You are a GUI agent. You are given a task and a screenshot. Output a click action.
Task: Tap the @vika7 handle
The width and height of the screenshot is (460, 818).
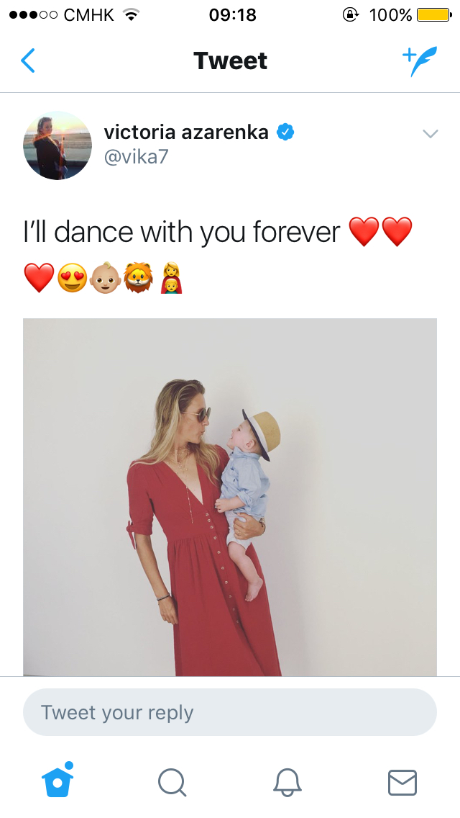pos(137,157)
